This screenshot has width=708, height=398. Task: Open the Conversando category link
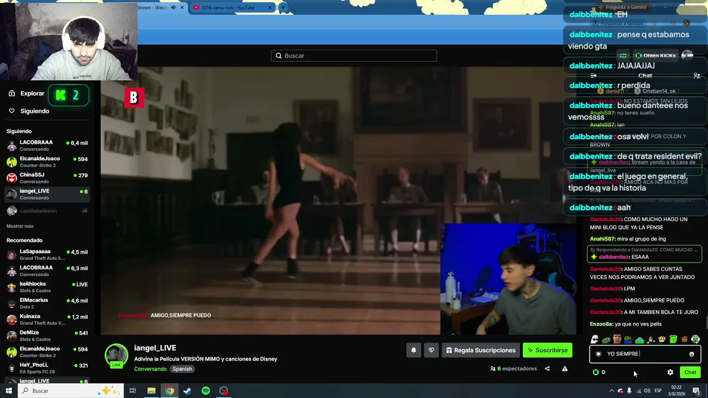tap(150, 369)
